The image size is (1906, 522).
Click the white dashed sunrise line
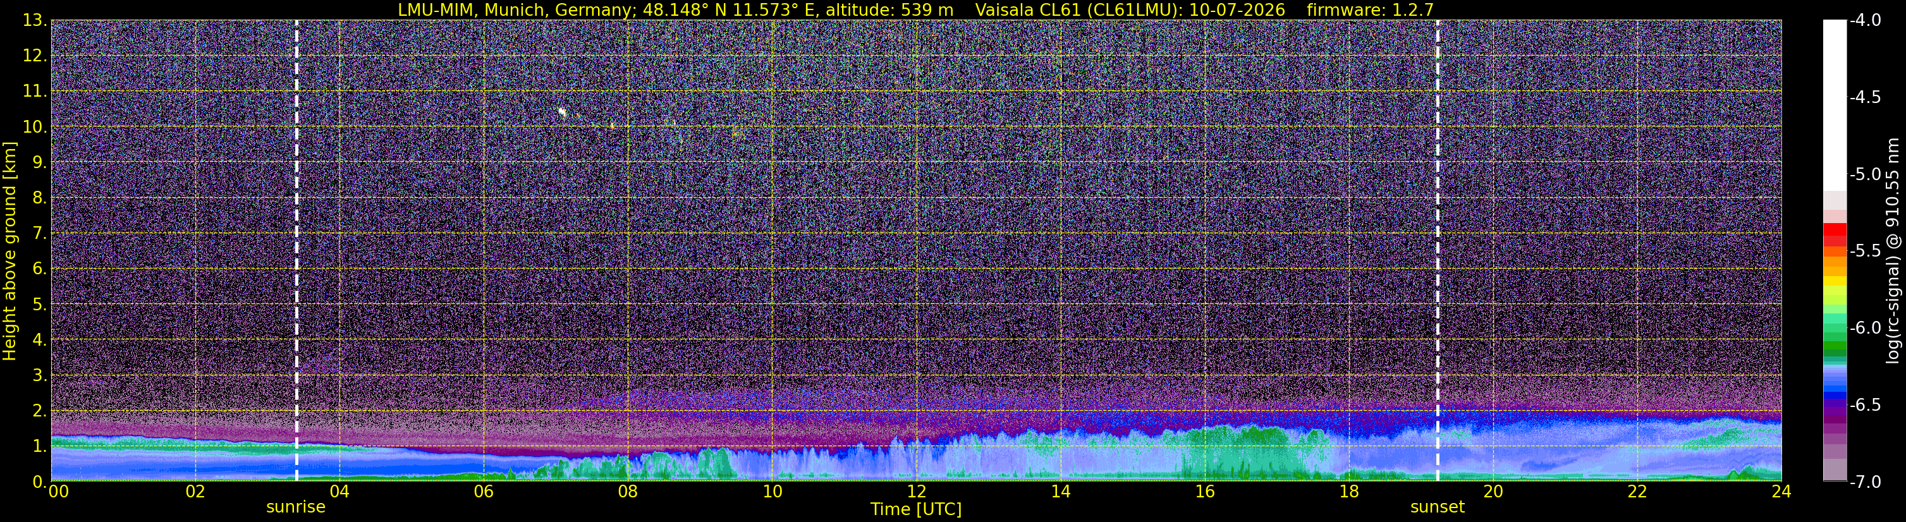tap(296, 251)
